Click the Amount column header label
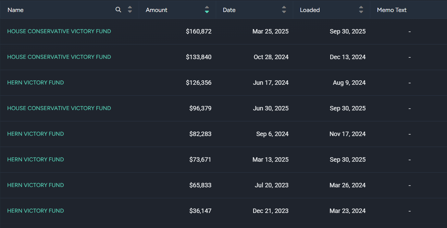This screenshot has width=447, height=228. tap(157, 10)
